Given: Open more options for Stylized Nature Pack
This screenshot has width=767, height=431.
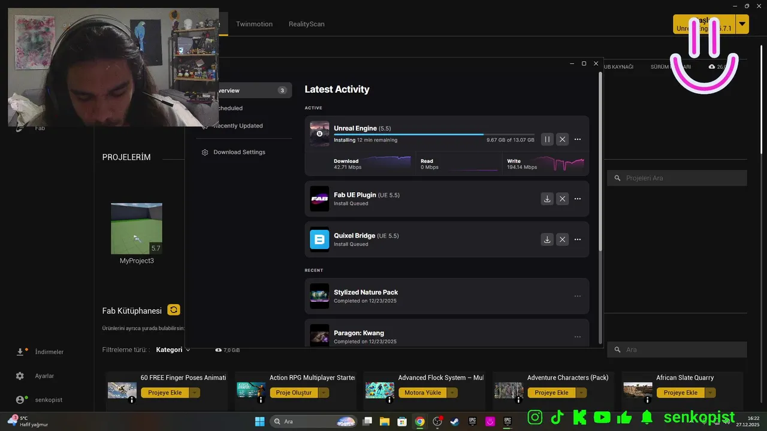Looking at the screenshot, I should click(x=578, y=296).
